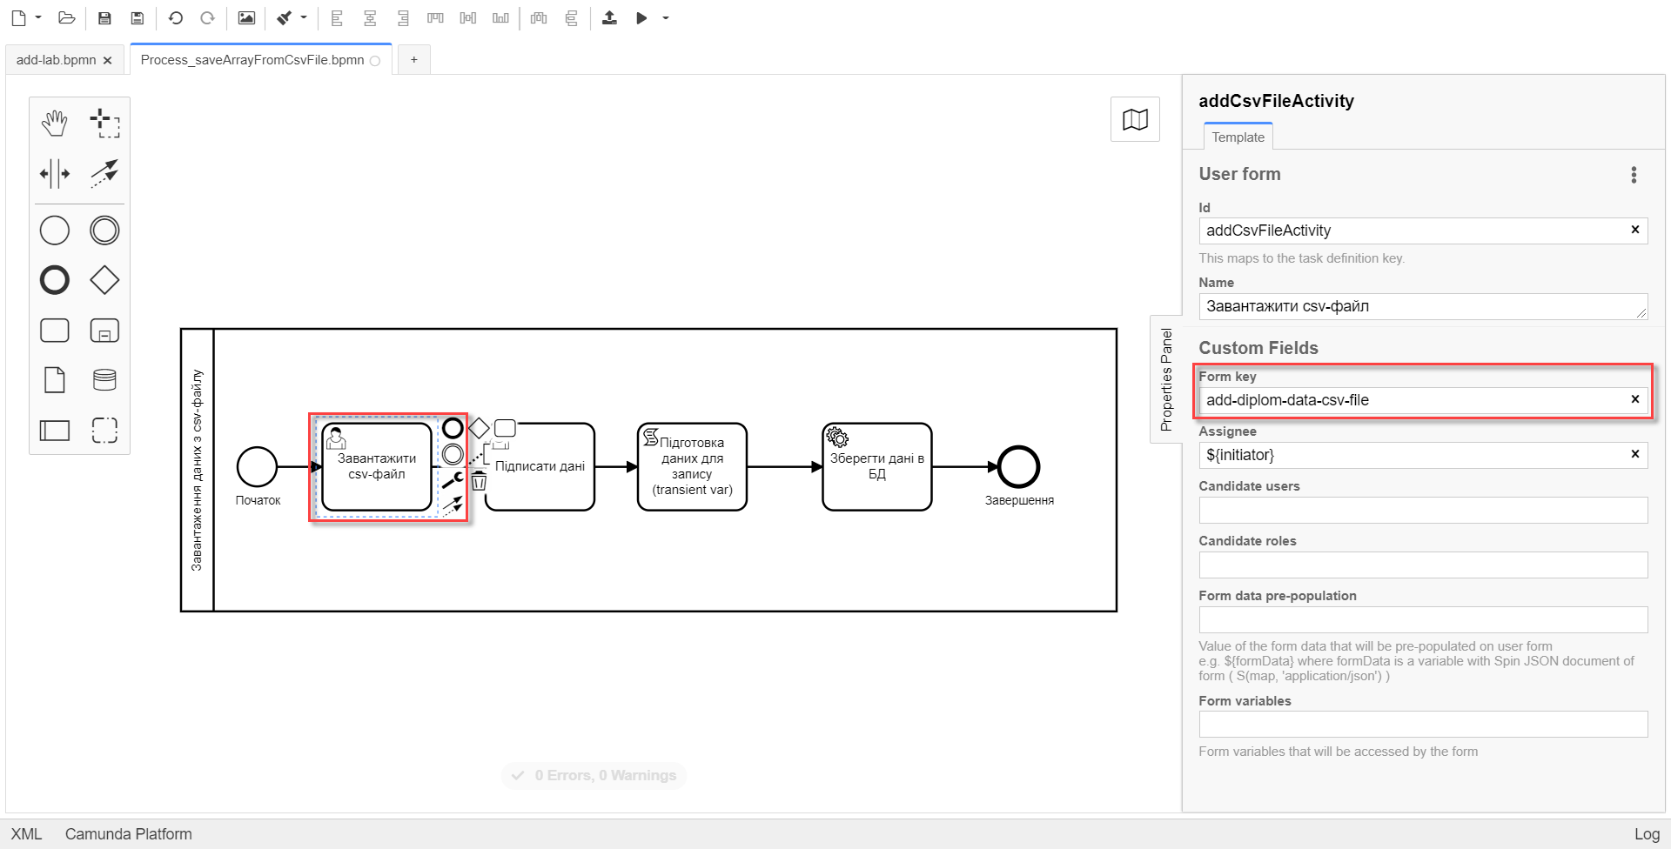The image size is (1671, 849).
Task: Clear the Form key field with X
Action: click(x=1634, y=399)
